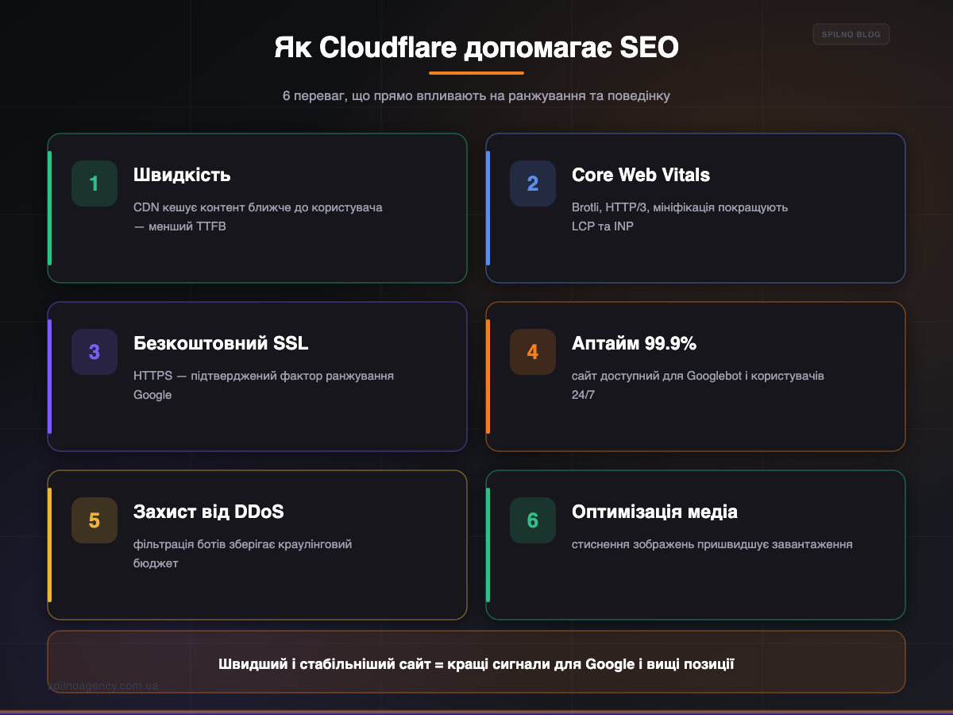Click the purple number 3 badge
This screenshot has height=715, width=953.
95,352
